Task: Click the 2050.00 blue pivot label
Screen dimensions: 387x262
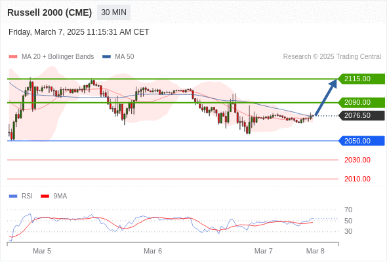Action: pyautogui.click(x=361, y=141)
